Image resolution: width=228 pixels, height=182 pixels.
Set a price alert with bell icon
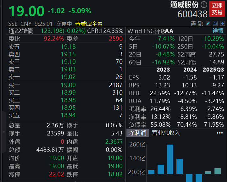(x=215, y=23)
